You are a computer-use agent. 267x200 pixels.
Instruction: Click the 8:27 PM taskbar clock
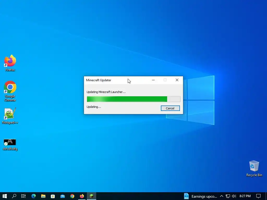pos(245,196)
